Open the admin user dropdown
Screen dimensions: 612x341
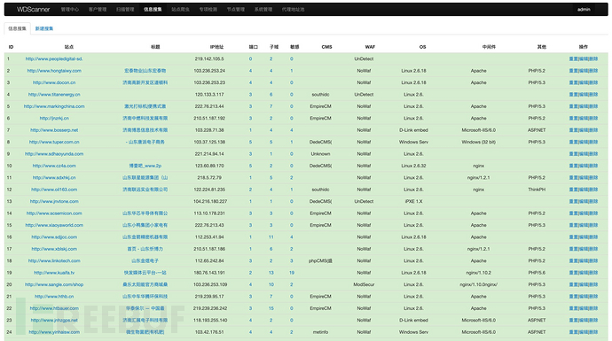(x=584, y=10)
